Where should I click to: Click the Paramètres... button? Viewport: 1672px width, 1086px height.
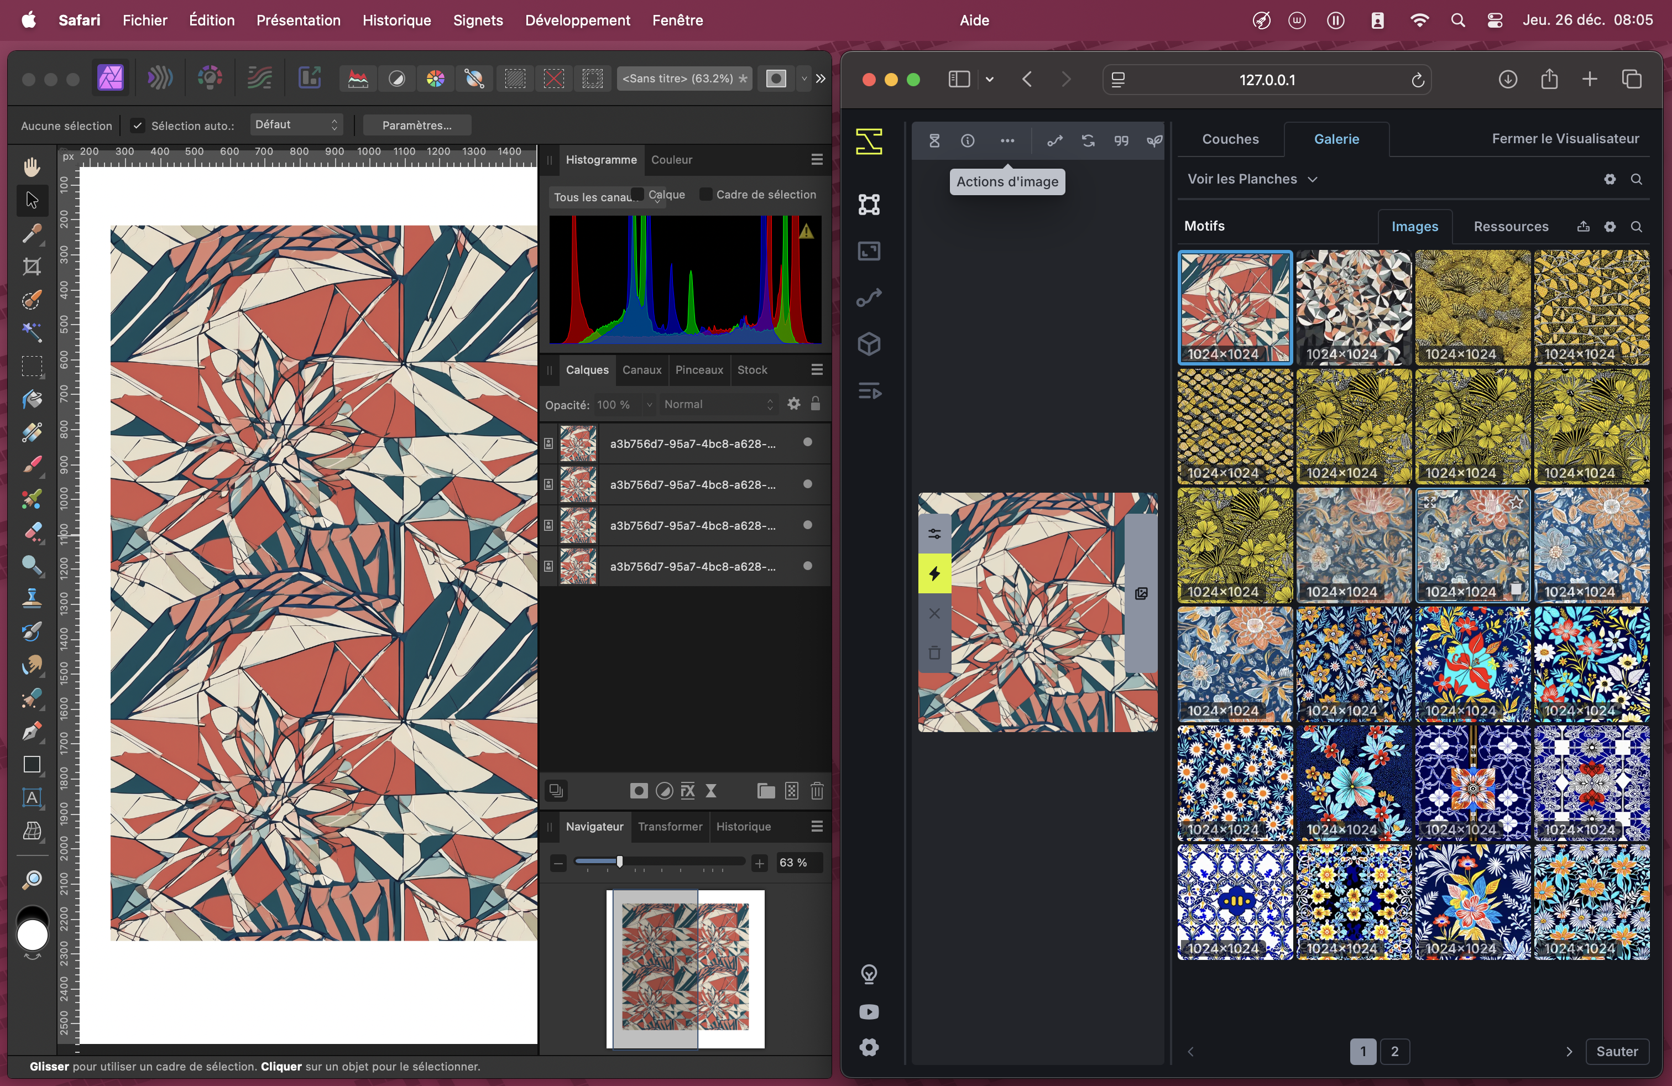[x=416, y=125]
